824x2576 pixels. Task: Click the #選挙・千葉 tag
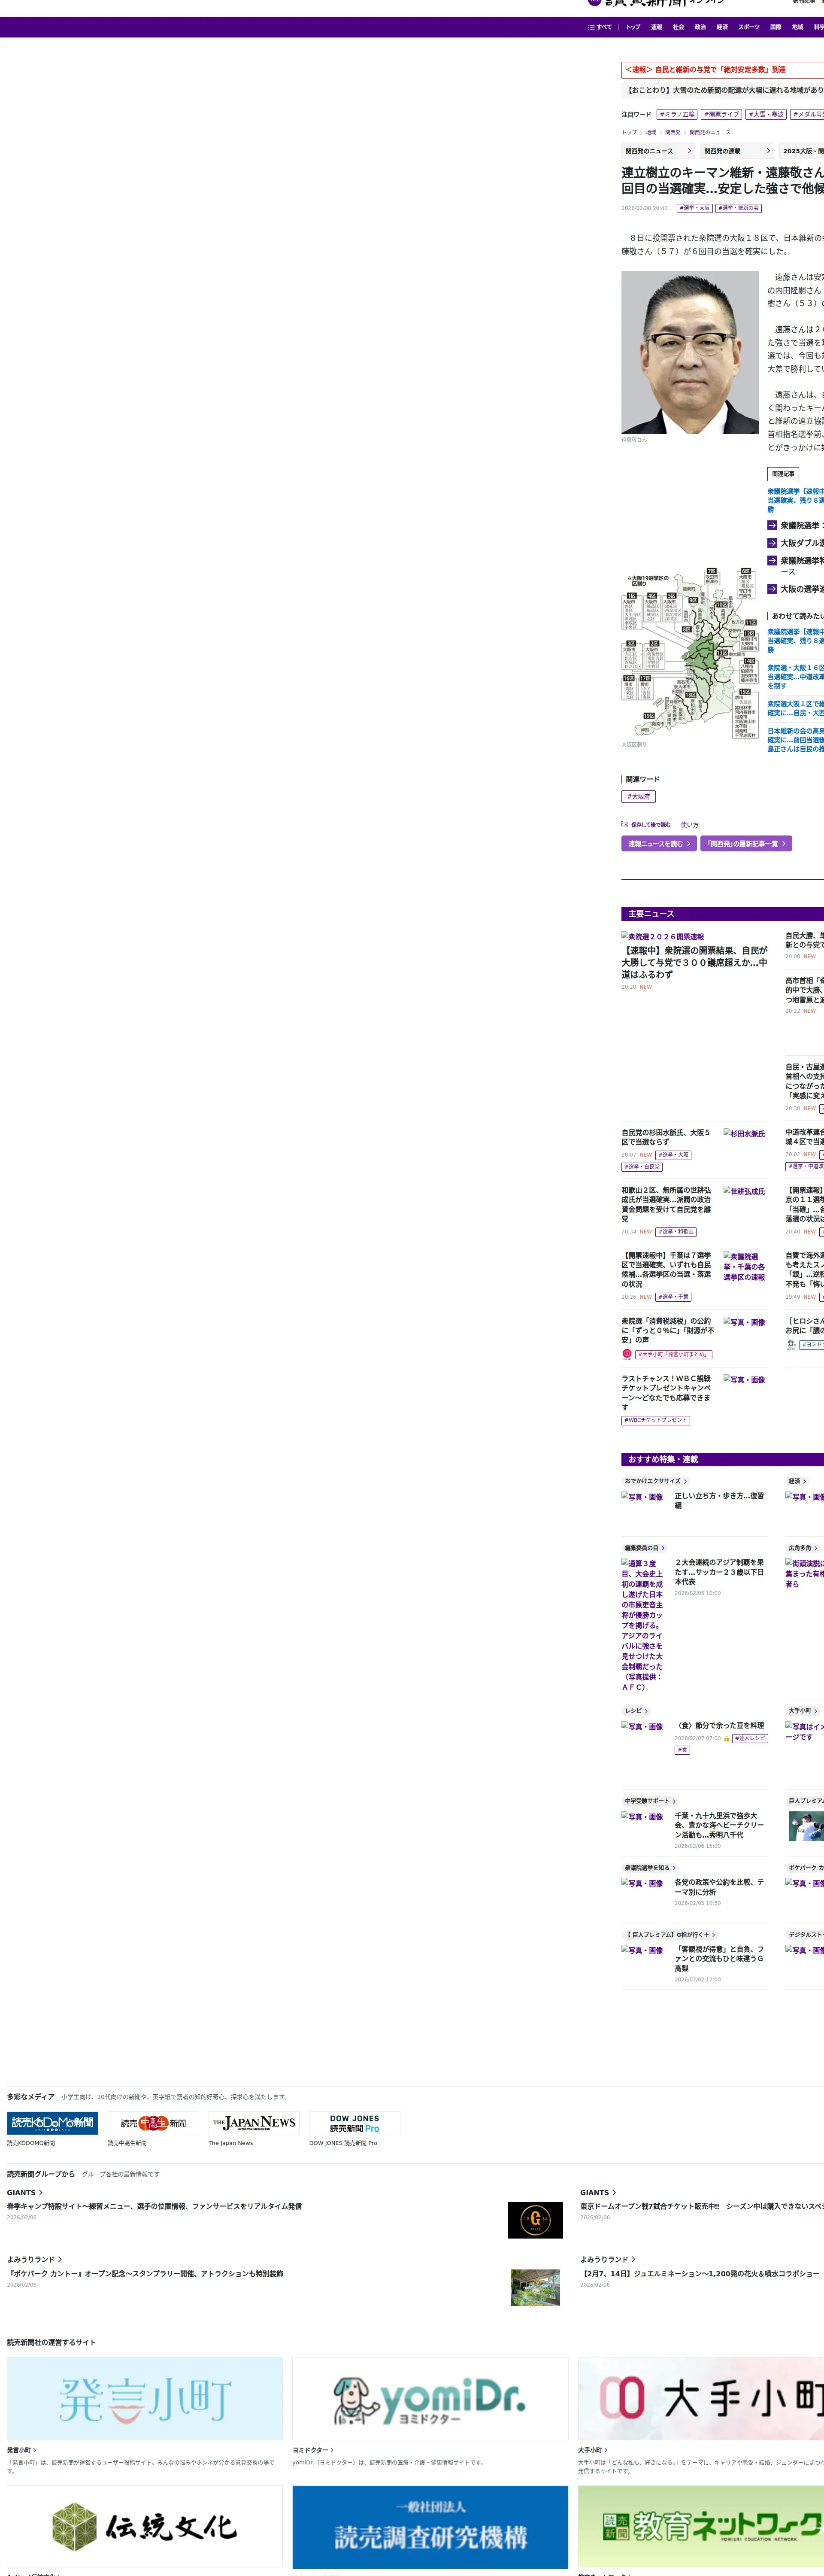coord(673,1297)
